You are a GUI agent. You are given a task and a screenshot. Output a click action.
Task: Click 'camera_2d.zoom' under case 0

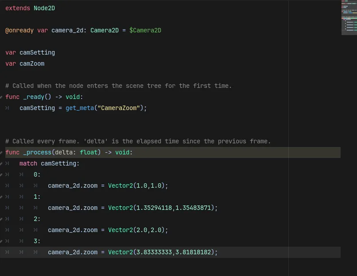point(73,185)
